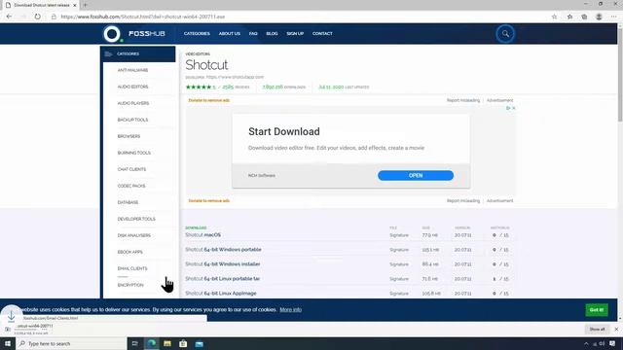Screen dimensions: 623x350
Task: Click top Report misleading link
Action: click(x=463, y=100)
